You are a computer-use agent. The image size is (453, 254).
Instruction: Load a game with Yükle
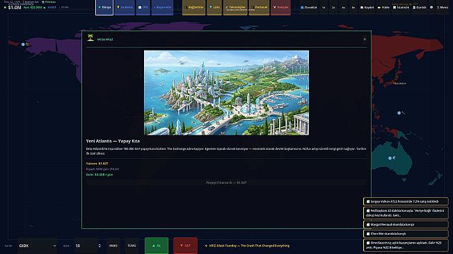[x=383, y=8]
